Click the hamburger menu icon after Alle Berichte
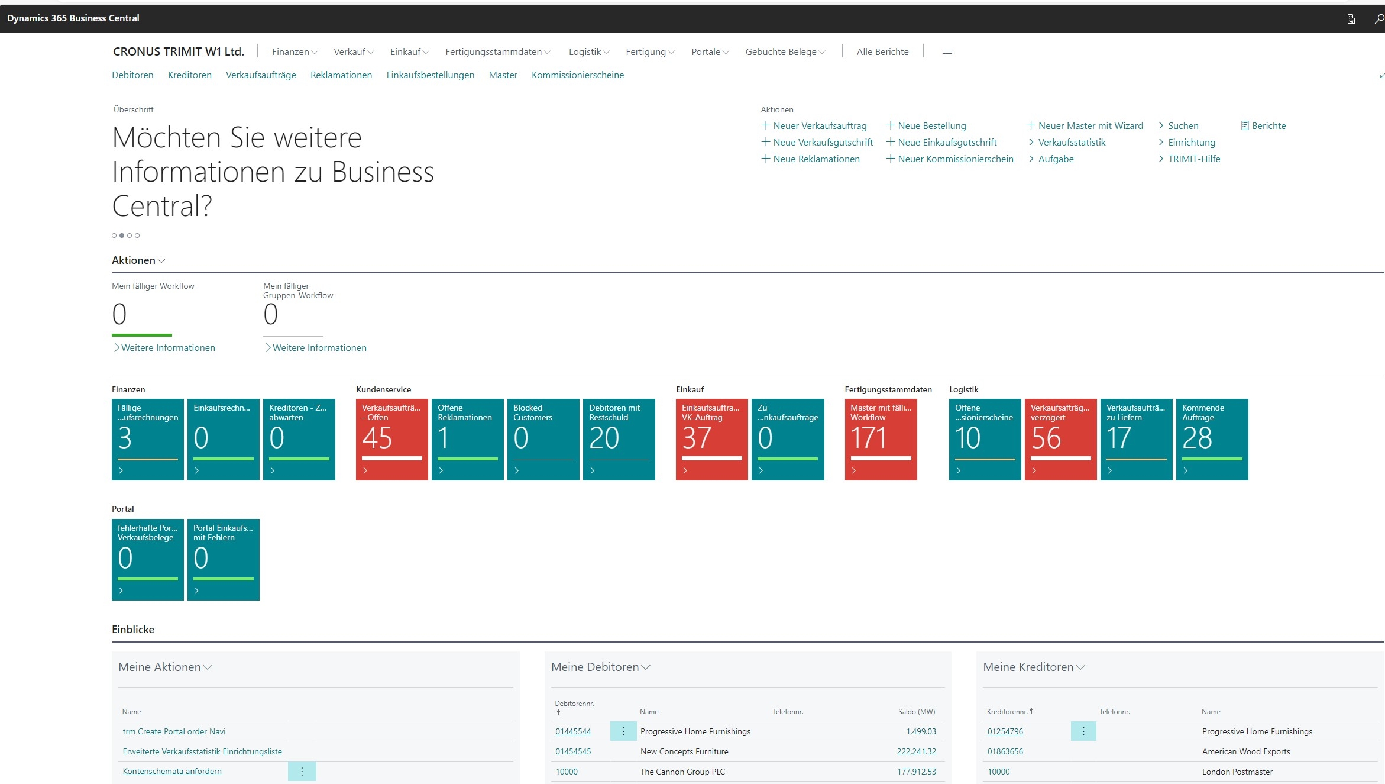Viewport: 1385px width, 784px height. pyautogui.click(x=947, y=51)
